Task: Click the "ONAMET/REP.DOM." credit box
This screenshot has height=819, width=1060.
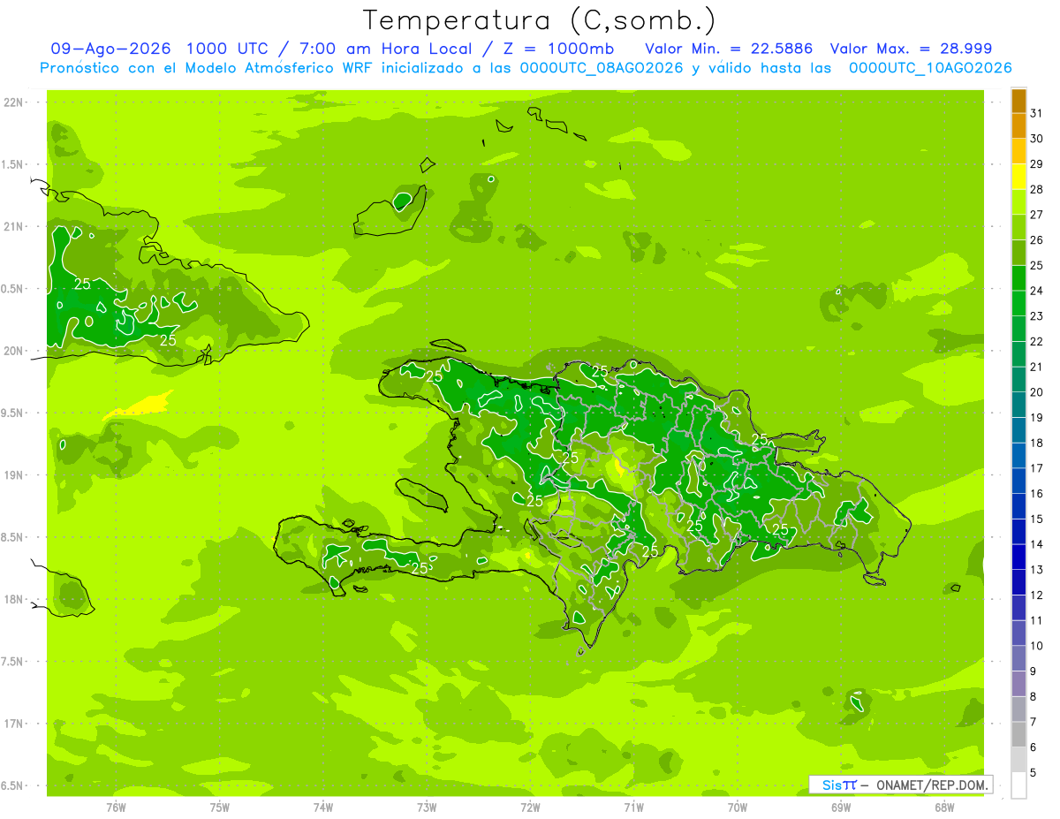Action: point(901,785)
